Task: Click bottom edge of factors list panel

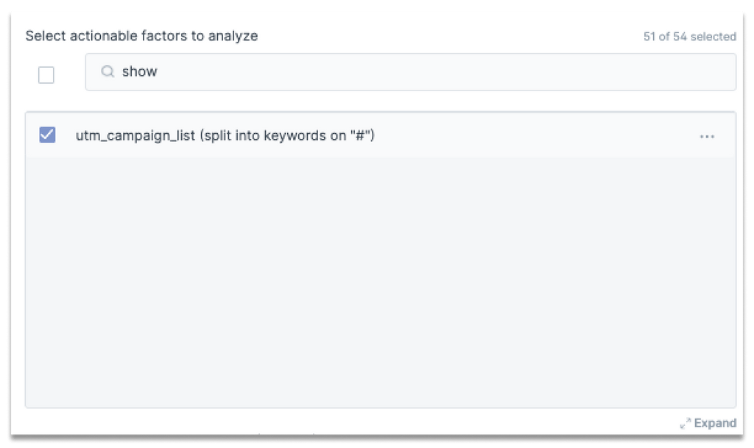Action: click(x=380, y=405)
